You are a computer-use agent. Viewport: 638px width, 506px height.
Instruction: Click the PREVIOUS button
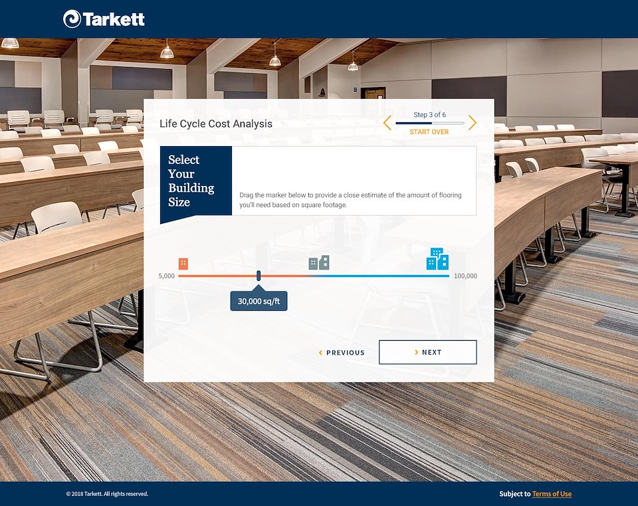(x=342, y=353)
